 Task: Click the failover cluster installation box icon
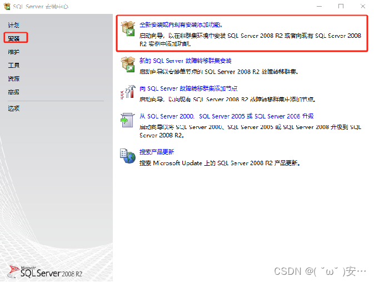pos(128,64)
